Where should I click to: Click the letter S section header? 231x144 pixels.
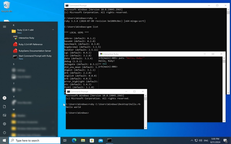(x=14, y=64)
